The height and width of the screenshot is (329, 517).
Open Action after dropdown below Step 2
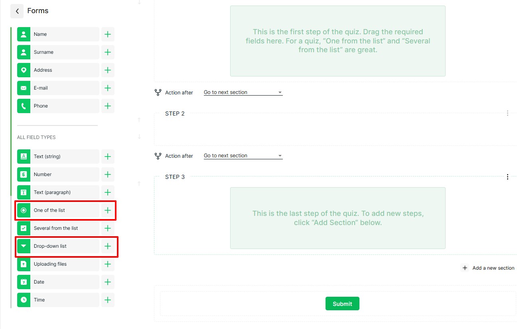[x=243, y=156]
